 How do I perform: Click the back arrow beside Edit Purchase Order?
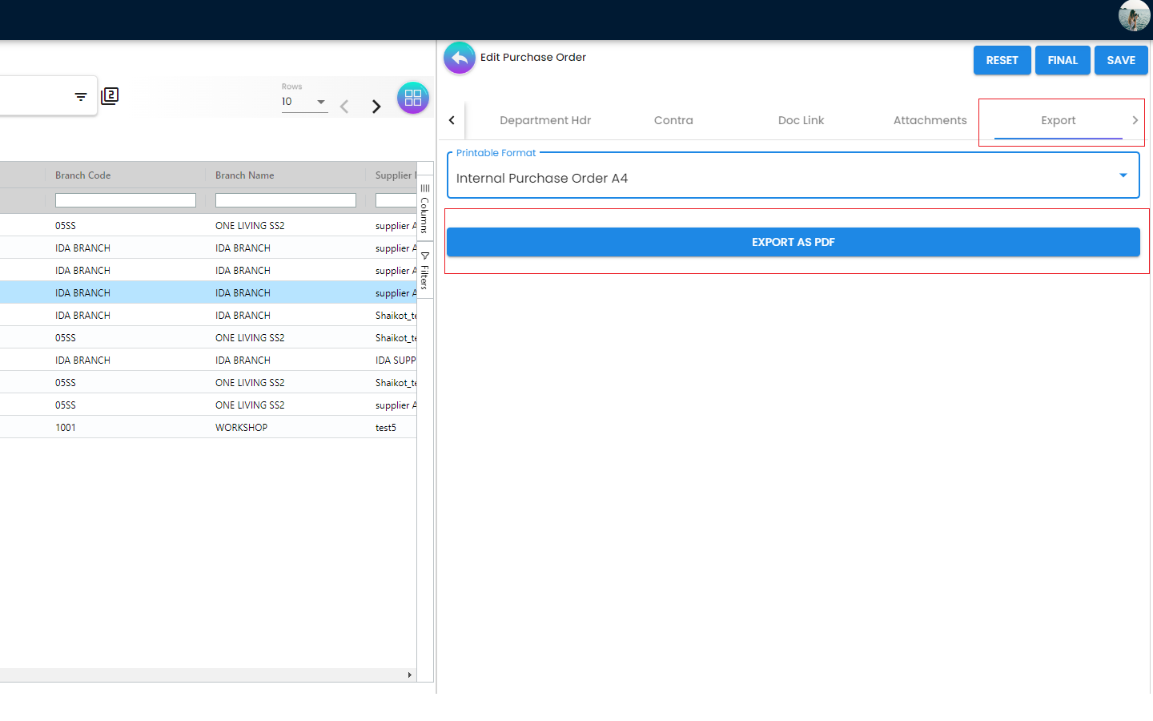(460, 58)
